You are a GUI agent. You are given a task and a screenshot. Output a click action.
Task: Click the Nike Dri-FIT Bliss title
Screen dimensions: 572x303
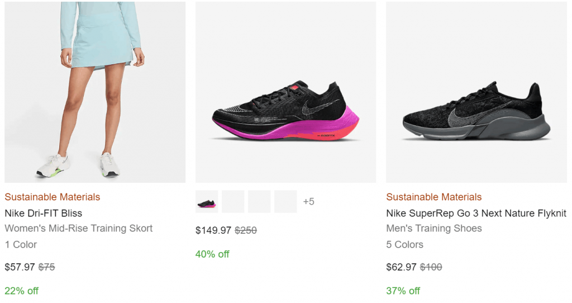tap(43, 213)
